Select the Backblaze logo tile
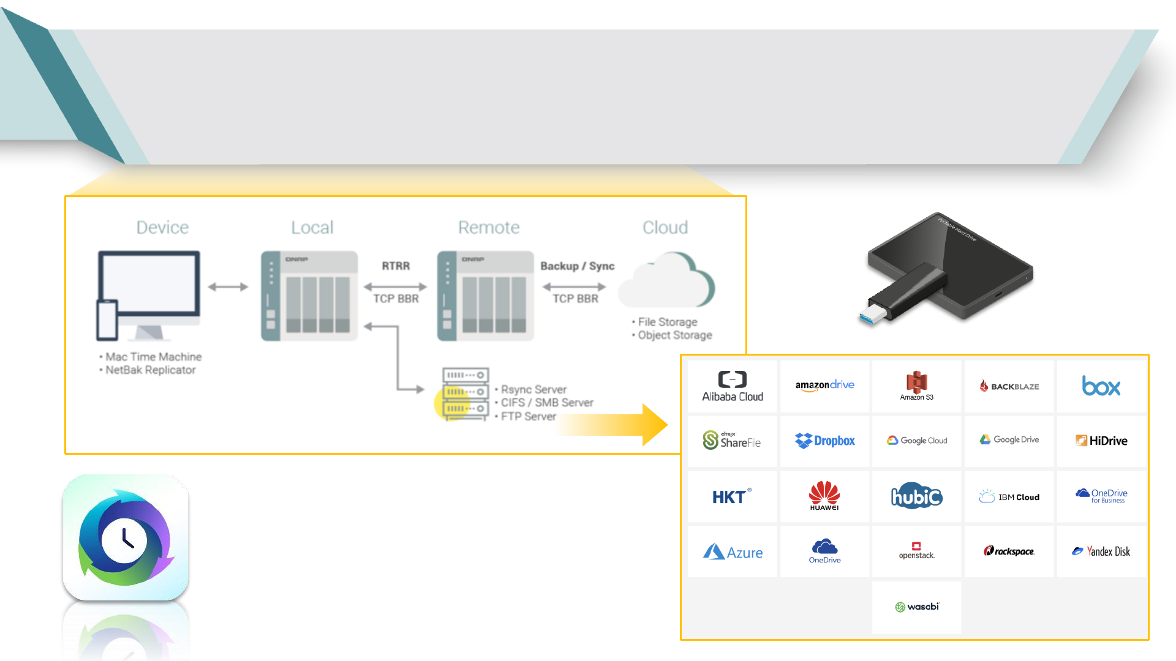Image resolution: width=1176 pixels, height=661 pixels. coord(1009,386)
